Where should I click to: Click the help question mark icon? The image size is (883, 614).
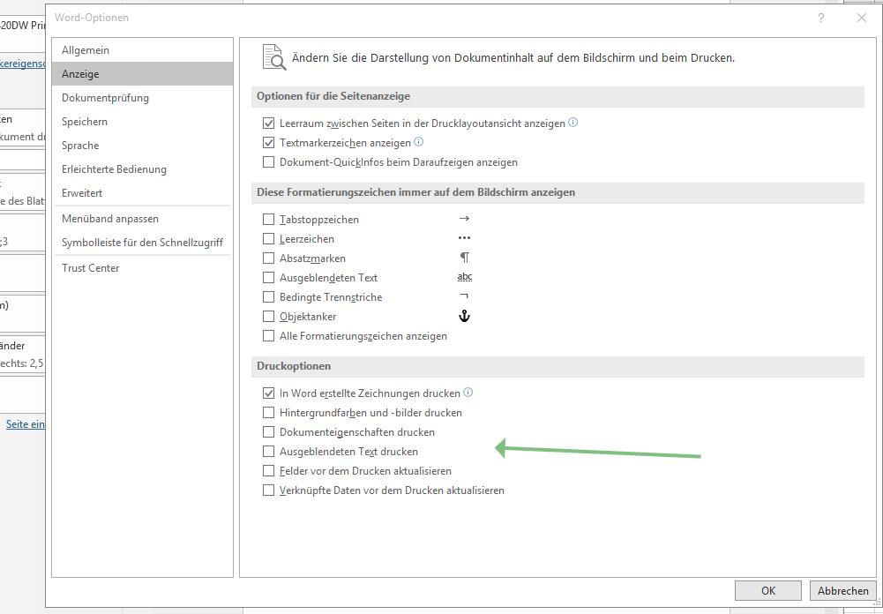coord(821,18)
